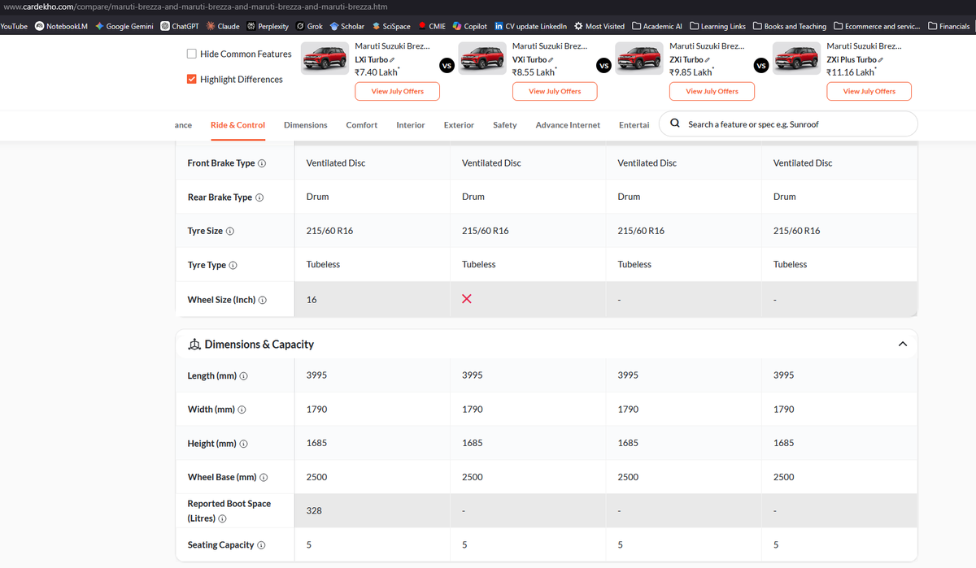
Task: Open the Financials bookmarks folder
Action: click(948, 26)
